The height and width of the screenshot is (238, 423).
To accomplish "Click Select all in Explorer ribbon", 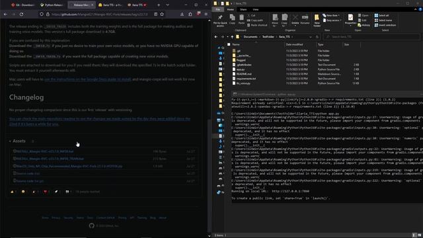I will [x=381, y=16].
